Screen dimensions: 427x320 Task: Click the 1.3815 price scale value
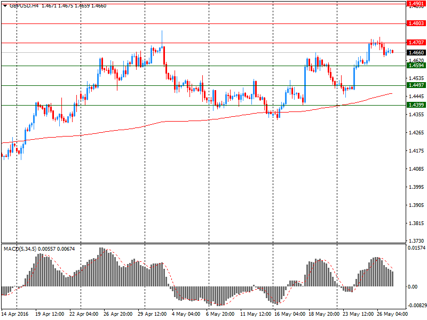point(416,223)
